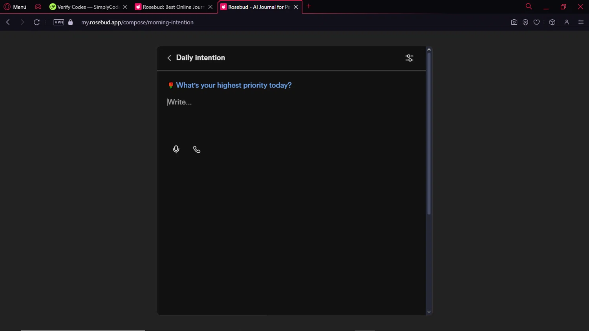This screenshot has width=589, height=331.
Task: Close the Verify Codes tab
Action: 125,7
